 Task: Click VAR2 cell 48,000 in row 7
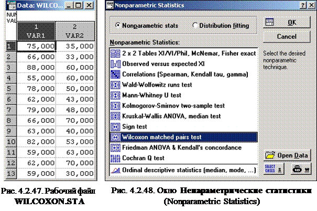pyautogui.click(x=75, y=110)
